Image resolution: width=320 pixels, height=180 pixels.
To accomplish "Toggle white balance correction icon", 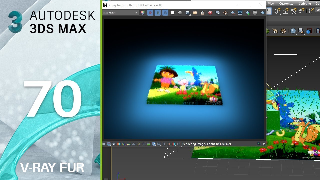I will pyautogui.click(x=119, y=144).
